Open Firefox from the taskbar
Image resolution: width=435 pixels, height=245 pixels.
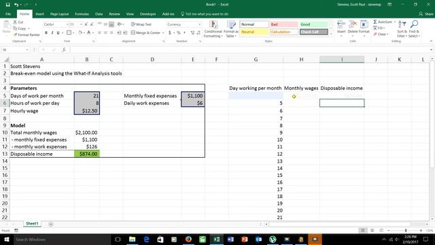[188, 239]
